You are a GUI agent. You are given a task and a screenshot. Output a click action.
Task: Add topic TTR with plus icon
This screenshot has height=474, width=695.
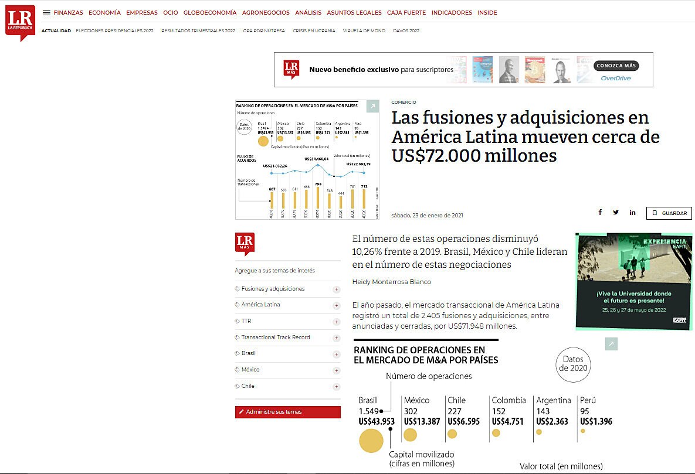click(337, 322)
